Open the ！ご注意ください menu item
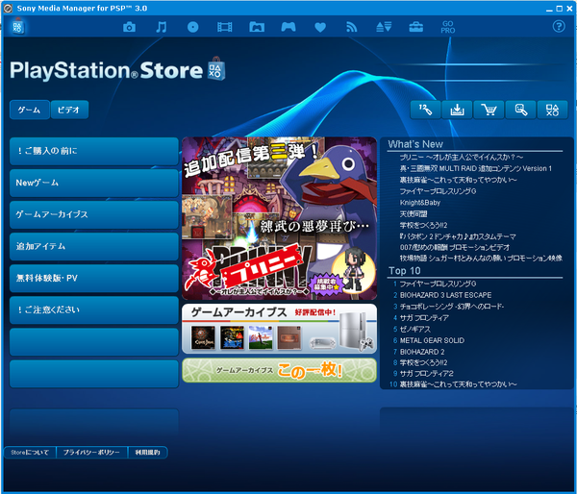 point(94,309)
